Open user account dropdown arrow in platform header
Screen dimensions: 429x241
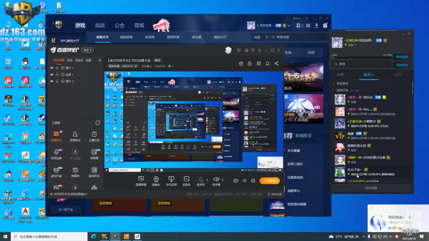click(x=289, y=26)
